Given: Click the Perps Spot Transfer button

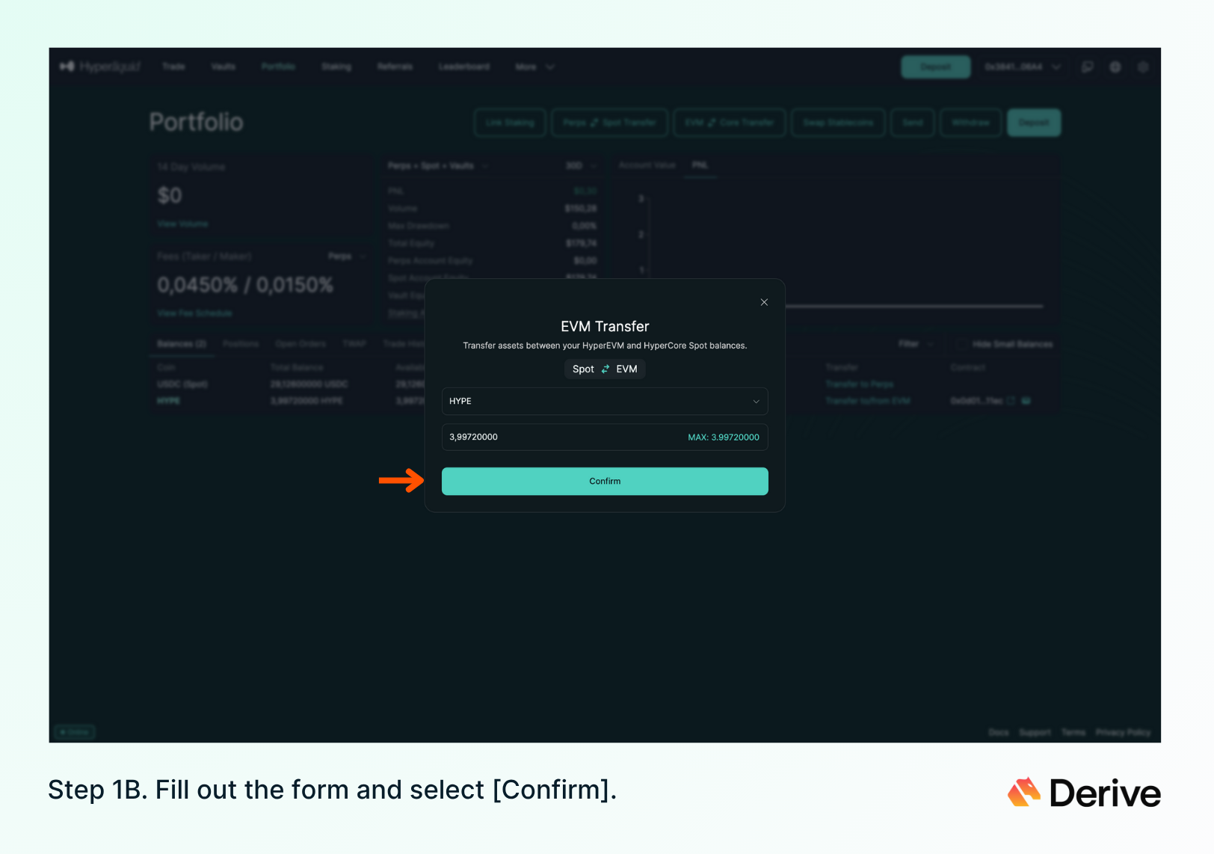Looking at the screenshot, I should pos(609,123).
